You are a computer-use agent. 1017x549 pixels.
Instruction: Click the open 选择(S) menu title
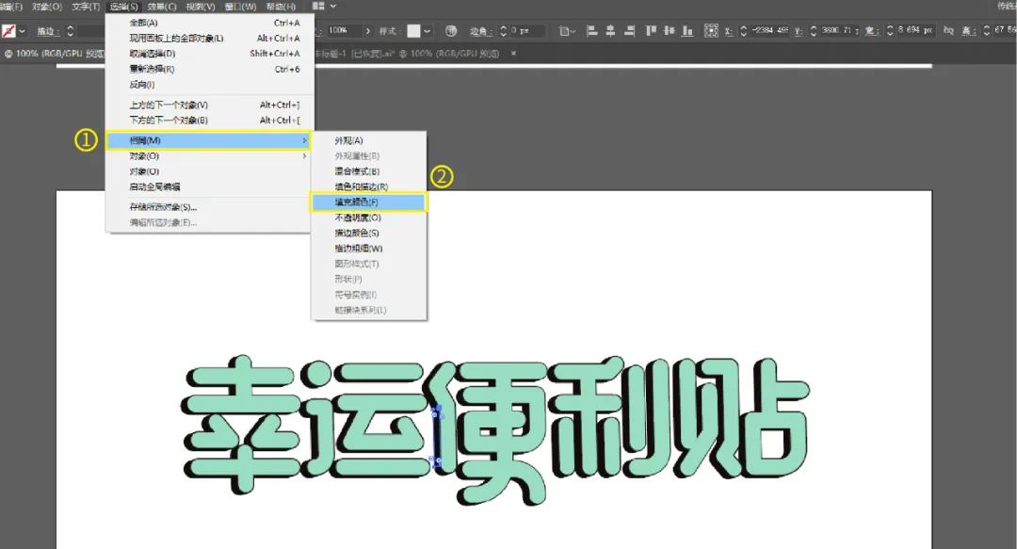pyautogui.click(x=123, y=7)
